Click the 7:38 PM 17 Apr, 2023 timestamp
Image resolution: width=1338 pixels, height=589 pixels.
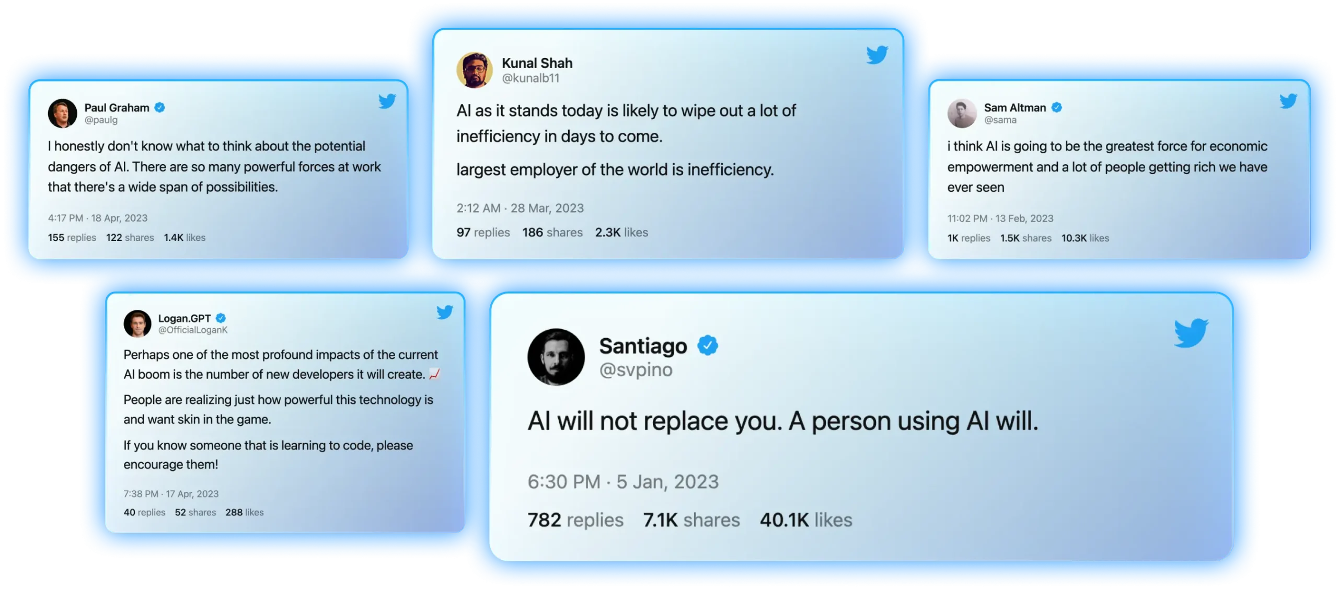tap(170, 493)
